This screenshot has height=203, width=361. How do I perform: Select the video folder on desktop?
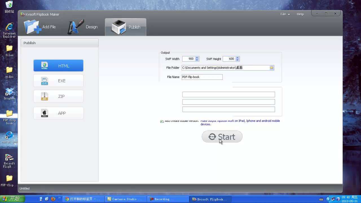tap(9, 72)
